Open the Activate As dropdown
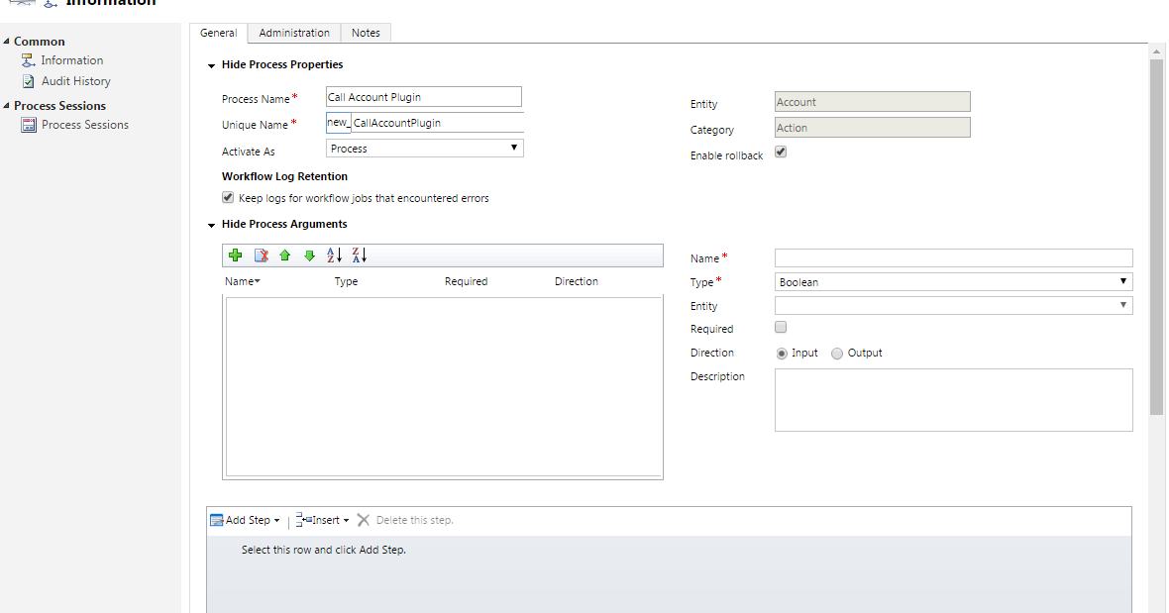The height and width of the screenshot is (613, 1169). [x=514, y=147]
